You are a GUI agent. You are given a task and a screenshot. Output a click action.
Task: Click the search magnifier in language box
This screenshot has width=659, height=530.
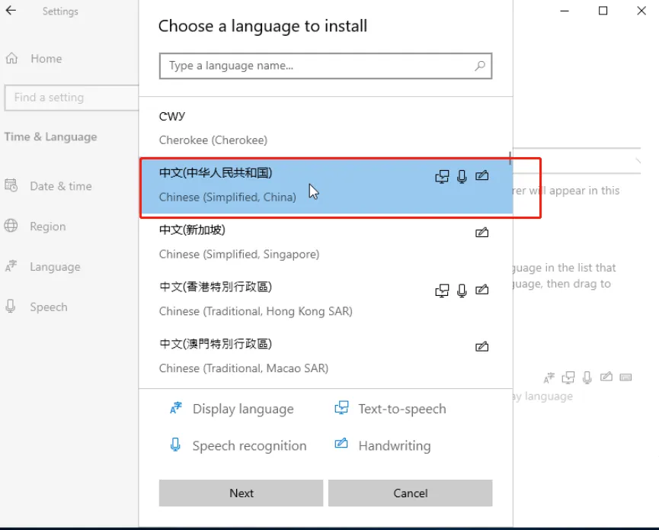pyautogui.click(x=480, y=66)
